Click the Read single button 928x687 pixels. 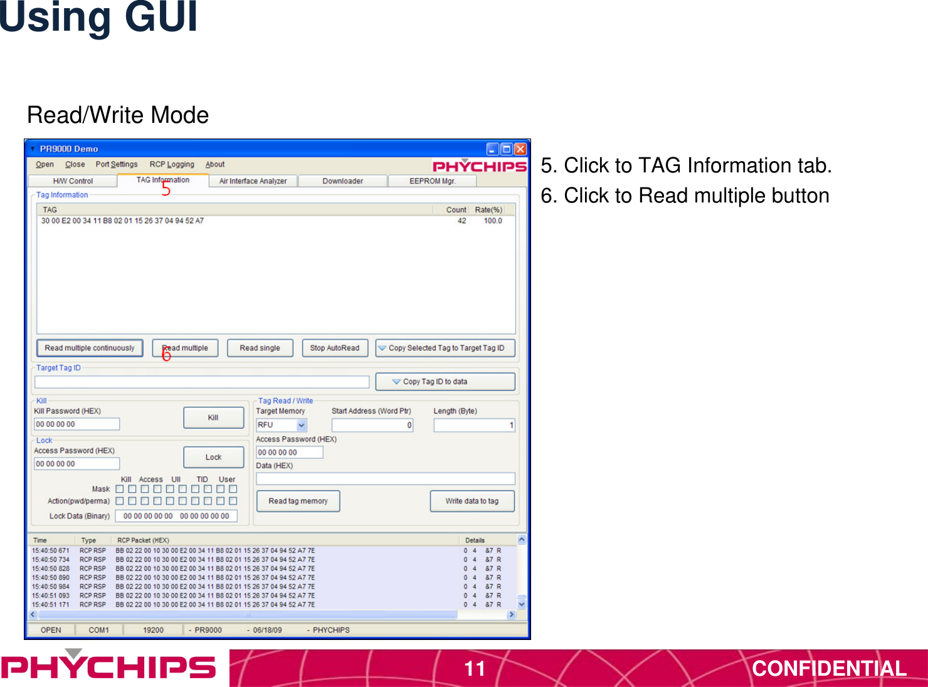coord(260,348)
